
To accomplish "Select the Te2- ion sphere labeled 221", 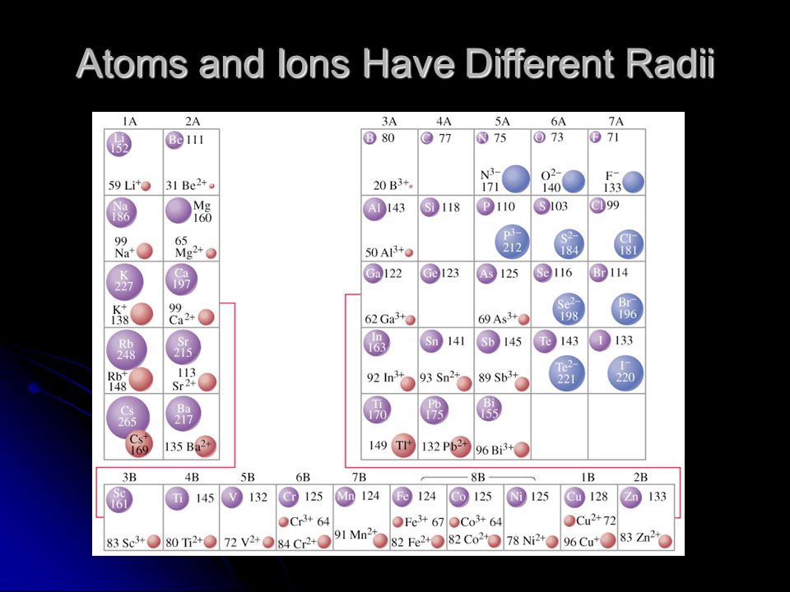I will (567, 373).
